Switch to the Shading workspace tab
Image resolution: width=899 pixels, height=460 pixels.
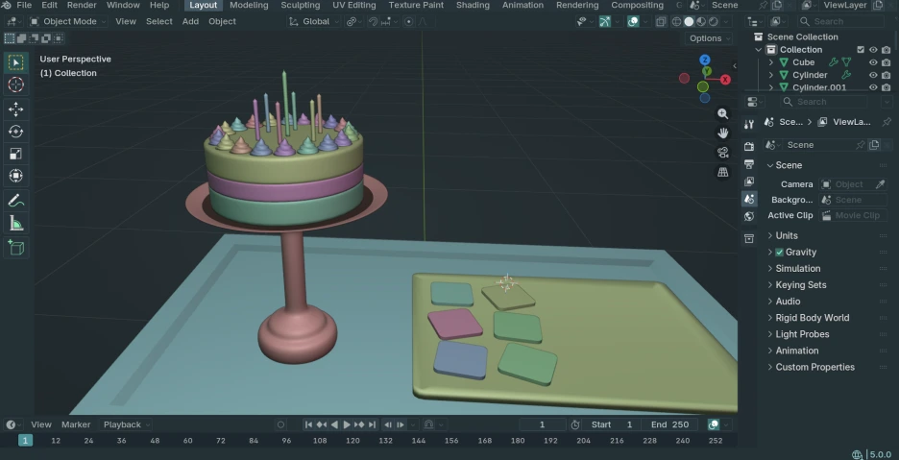(x=473, y=5)
